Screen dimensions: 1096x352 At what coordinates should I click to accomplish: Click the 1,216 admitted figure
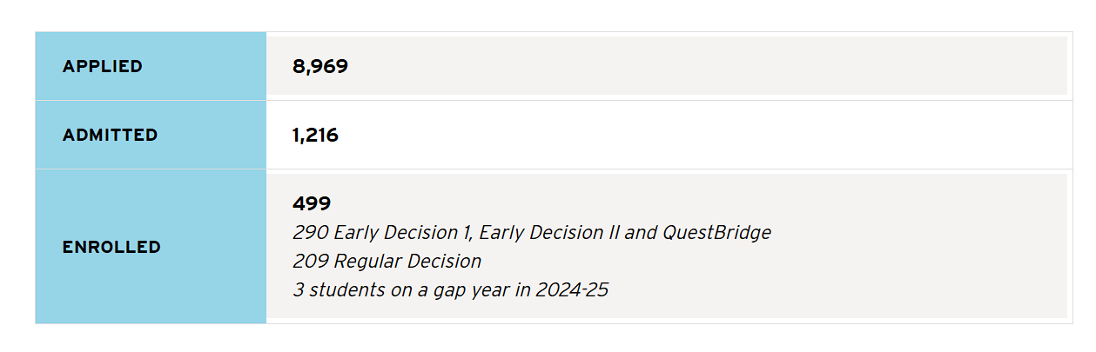[315, 136]
